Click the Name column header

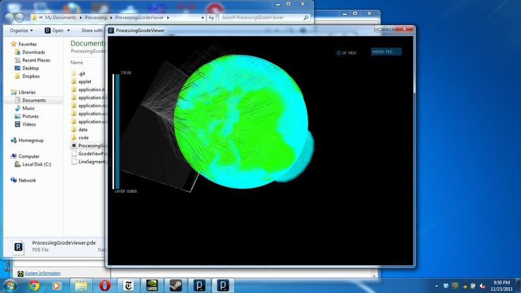(x=77, y=62)
